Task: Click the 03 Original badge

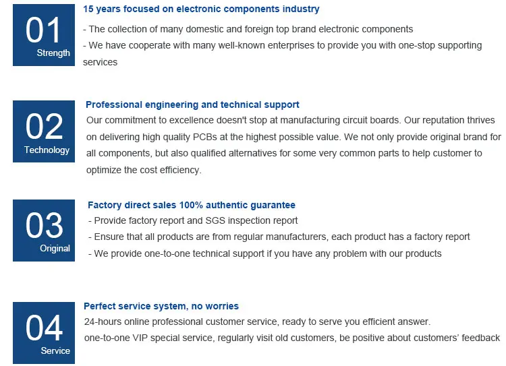Action: tap(44, 231)
